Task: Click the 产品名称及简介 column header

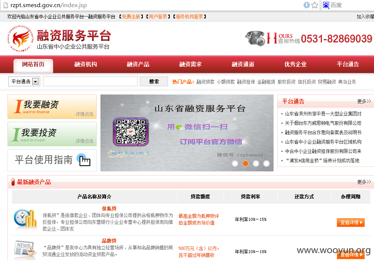Action: click(94, 196)
